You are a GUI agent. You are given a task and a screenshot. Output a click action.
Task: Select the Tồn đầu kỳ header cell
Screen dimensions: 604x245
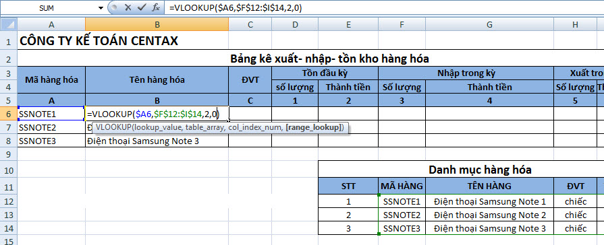(325, 73)
